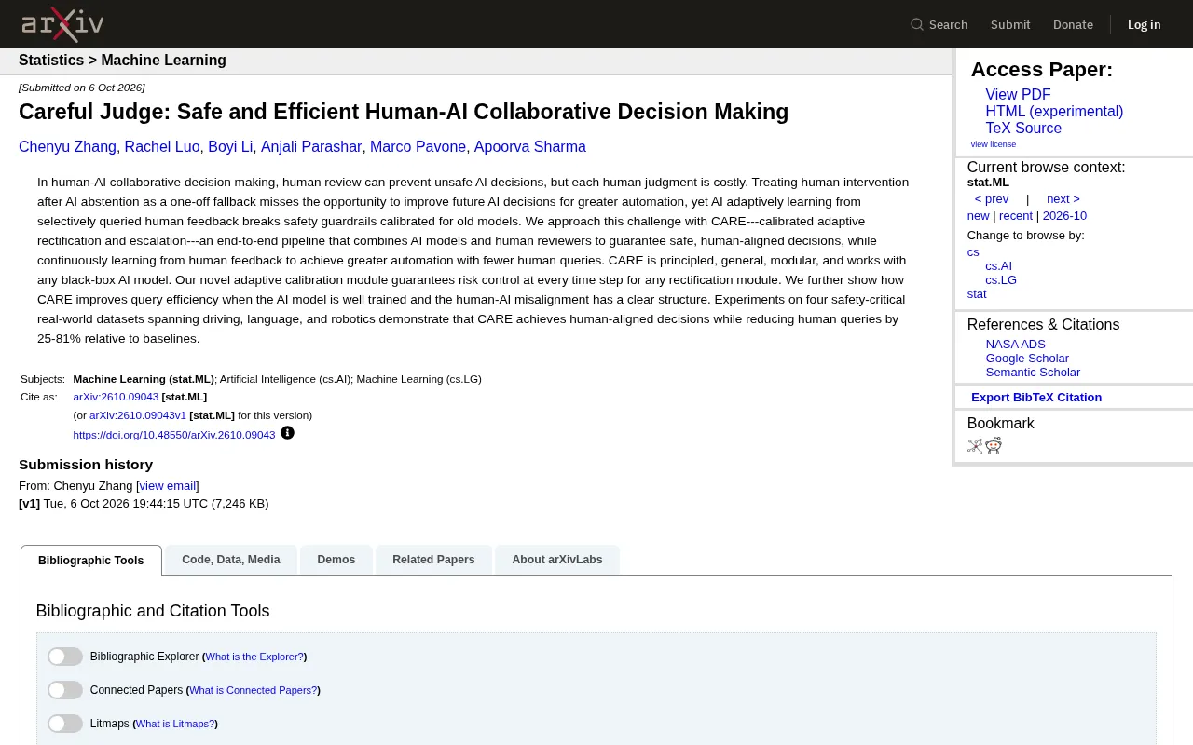
Task: Bookmark paper with BibSonomy icon
Action: (975, 446)
